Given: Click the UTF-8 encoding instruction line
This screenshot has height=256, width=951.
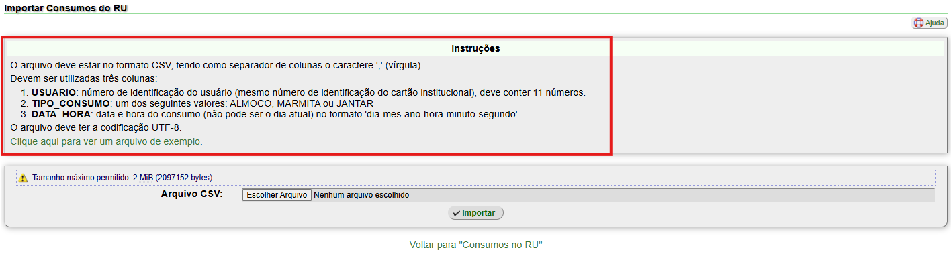Looking at the screenshot, I should [x=96, y=127].
